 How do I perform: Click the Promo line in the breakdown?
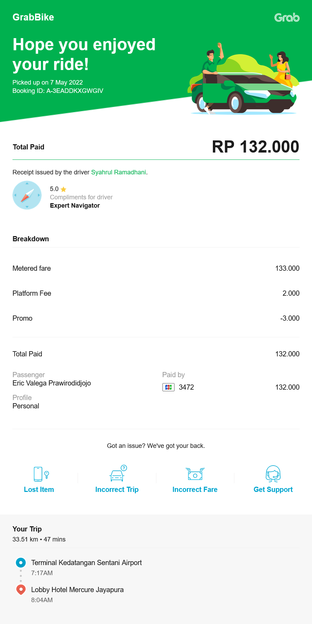pos(22,318)
